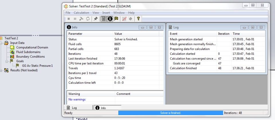Screen dimensions: 275x120
Task: Select 'Goals are converged' log event
Action: [x=217, y=63]
